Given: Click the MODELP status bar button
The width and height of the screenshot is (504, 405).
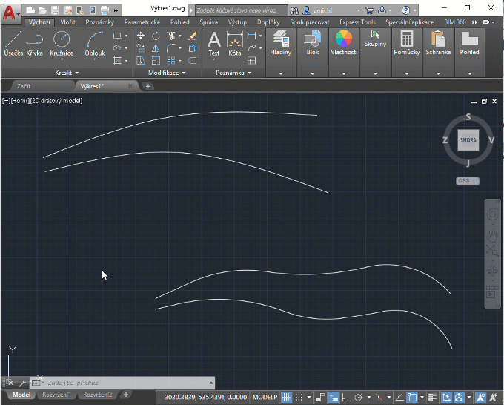Looking at the screenshot, I should coord(265,397).
